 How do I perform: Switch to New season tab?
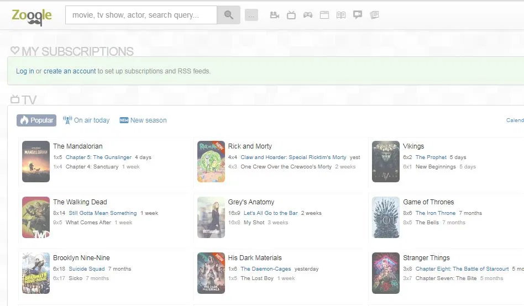pos(143,120)
